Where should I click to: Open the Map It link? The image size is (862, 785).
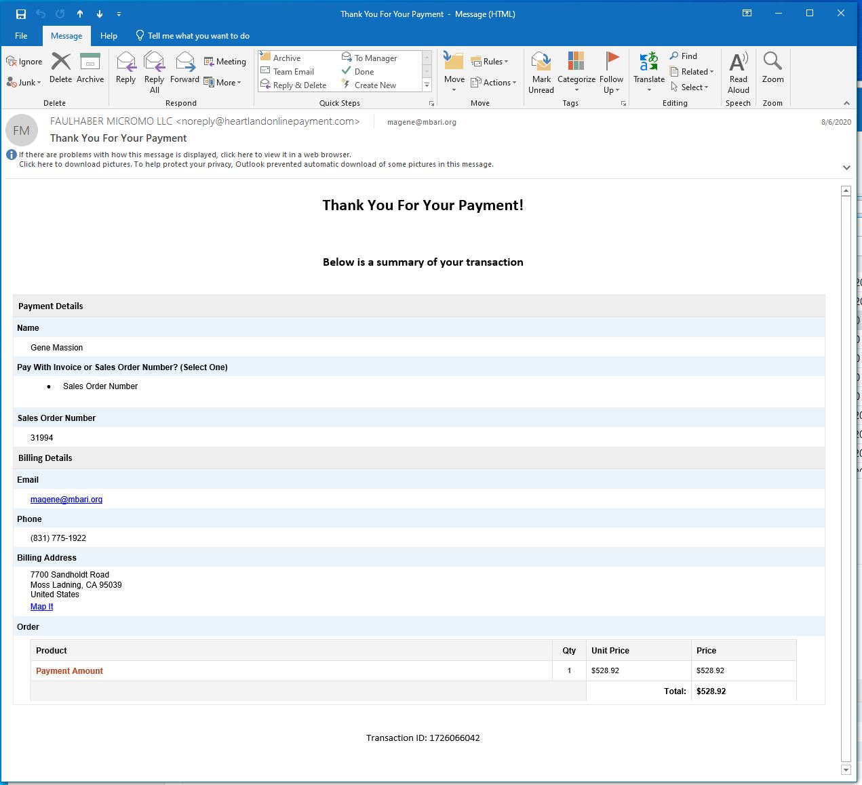pyautogui.click(x=41, y=607)
